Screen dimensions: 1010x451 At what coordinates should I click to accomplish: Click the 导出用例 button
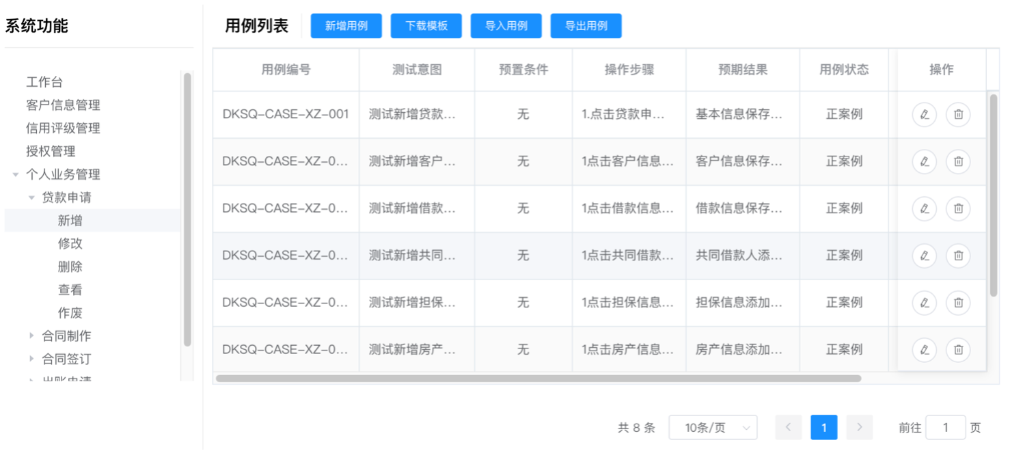click(x=586, y=26)
